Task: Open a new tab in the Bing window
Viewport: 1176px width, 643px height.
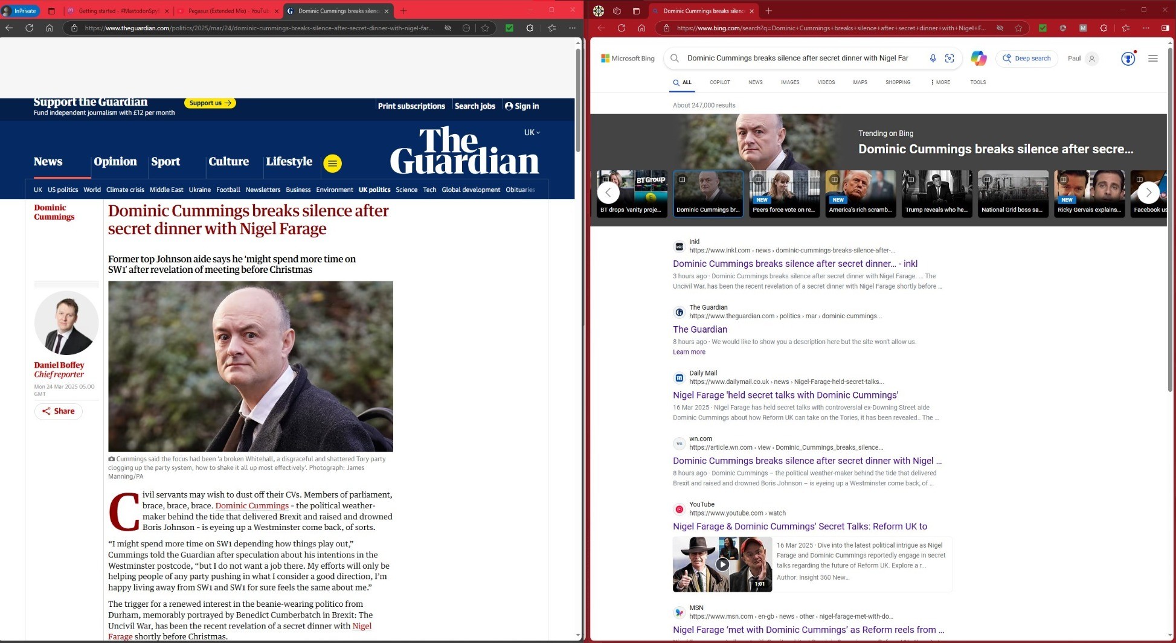Action: [768, 11]
